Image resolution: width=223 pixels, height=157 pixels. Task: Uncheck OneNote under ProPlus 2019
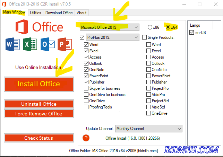pyautogui.click(x=86, y=70)
